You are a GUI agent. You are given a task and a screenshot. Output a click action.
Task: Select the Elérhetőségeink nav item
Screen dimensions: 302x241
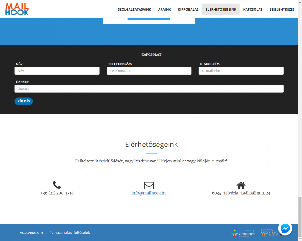[221, 9]
